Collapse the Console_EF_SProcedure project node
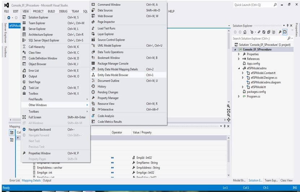This screenshot has height=192, width=300. click(x=235, y=49)
